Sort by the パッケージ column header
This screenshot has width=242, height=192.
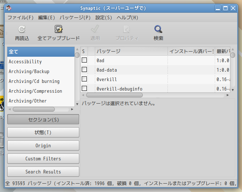pos(131,51)
